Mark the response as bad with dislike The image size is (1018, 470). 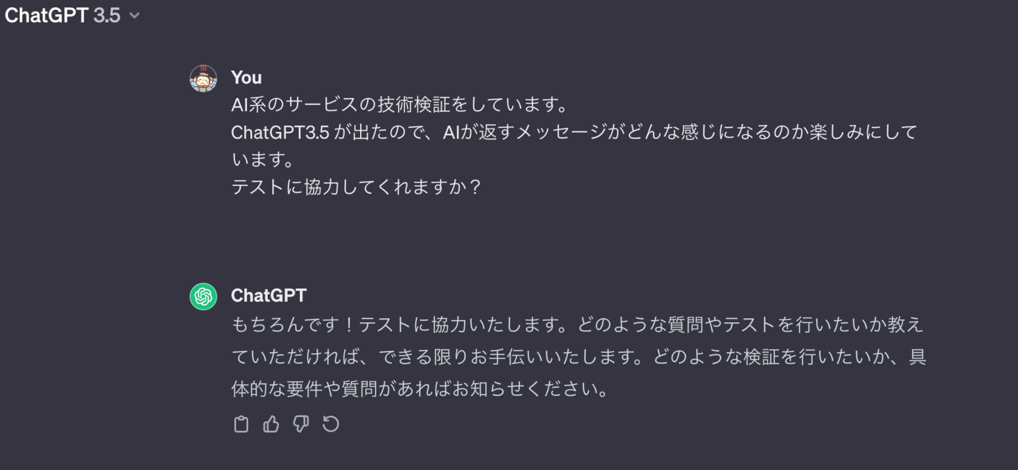tap(301, 424)
